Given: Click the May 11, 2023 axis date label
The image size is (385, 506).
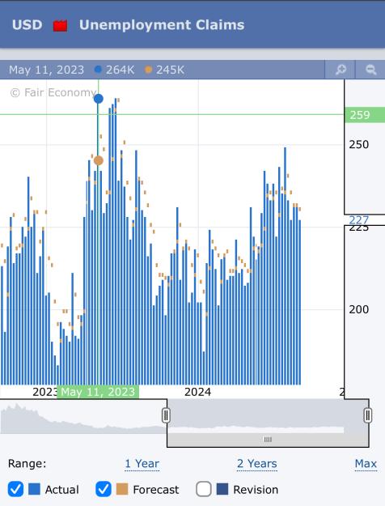Looking at the screenshot, I should coord(98,392).
